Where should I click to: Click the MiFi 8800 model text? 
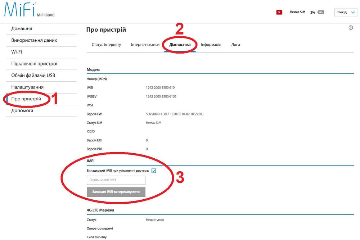pyautogui.click(x=46, y=15)
